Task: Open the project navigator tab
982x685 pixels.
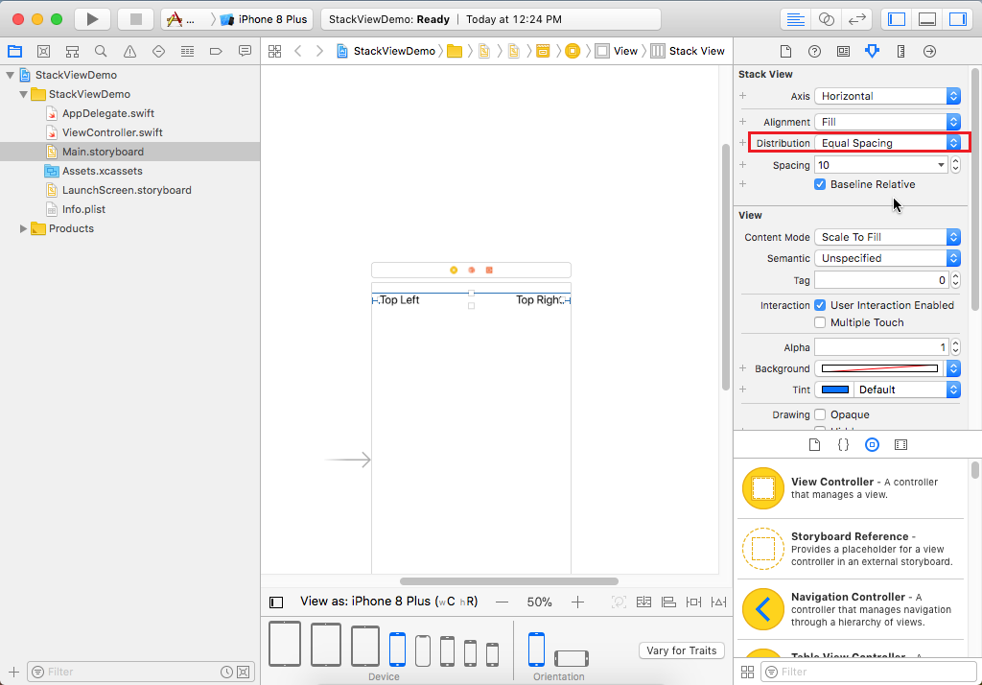Action: (x=14, y=52)
